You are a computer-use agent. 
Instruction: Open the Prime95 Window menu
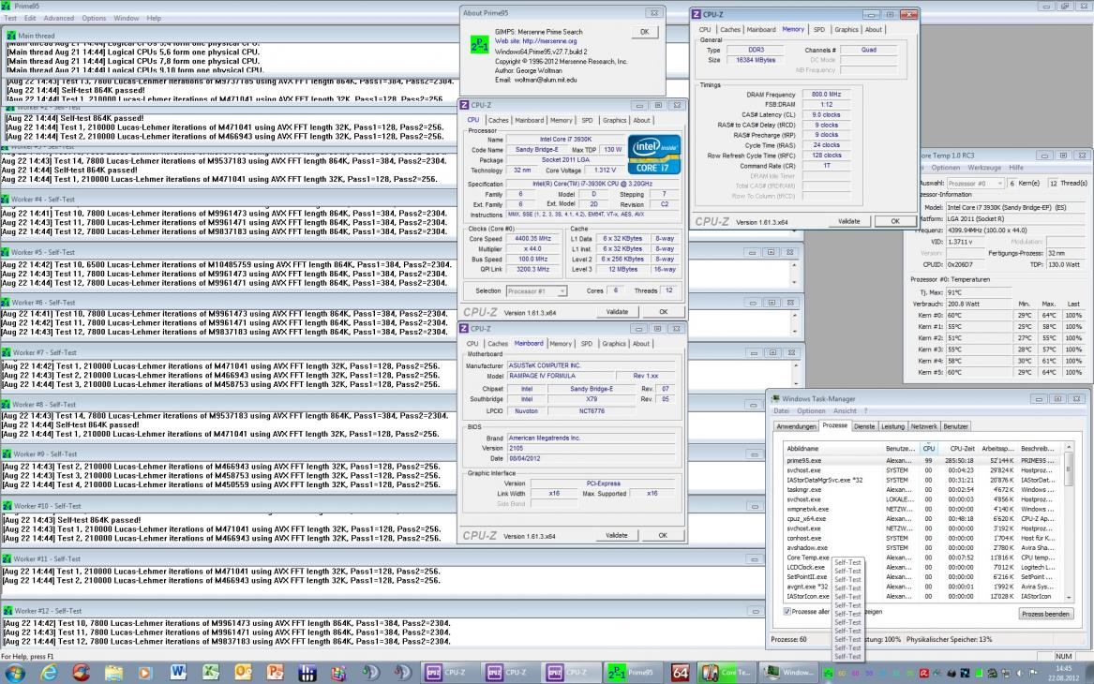coord(127,18)
